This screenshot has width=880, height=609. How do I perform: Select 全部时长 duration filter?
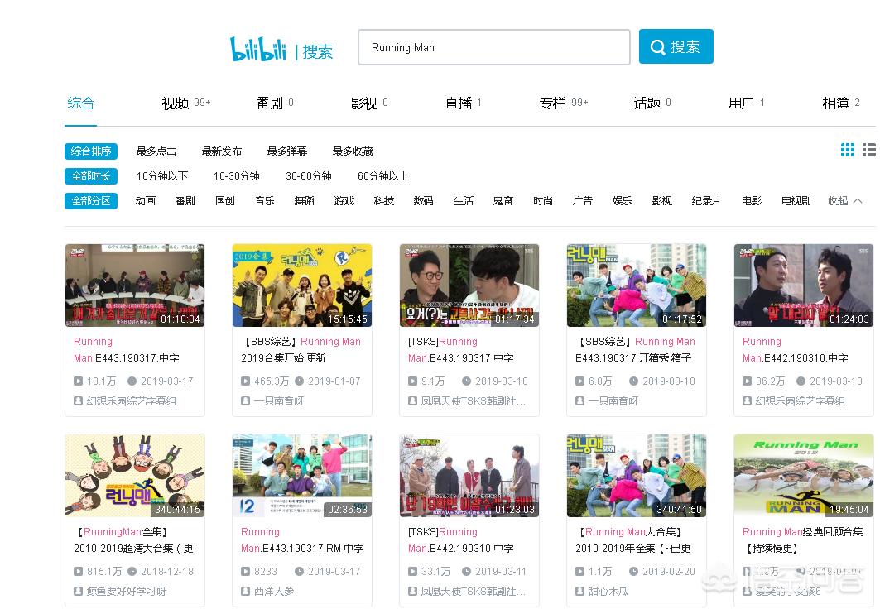pyautogui.click(x=91, y=176)
